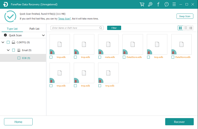Open the hamburger menu icon

click(174, 4)
